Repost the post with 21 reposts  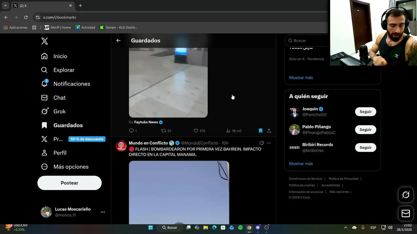(166, 131)
